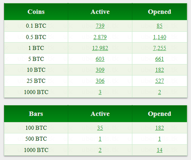Viewport: 191px width, 160px height.
Task: Open the 739 active 0.1 BTC coins link
Action: 100,26
